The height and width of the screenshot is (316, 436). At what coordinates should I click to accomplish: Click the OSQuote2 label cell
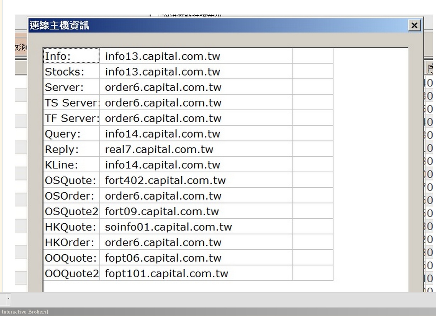tap(72, 211)
